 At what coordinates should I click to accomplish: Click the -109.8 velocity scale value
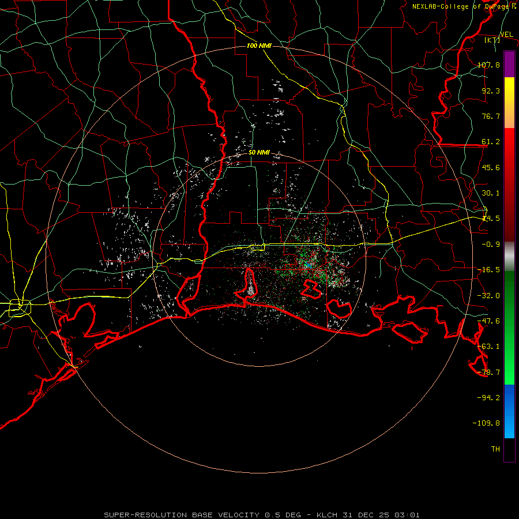pos(486,423)
